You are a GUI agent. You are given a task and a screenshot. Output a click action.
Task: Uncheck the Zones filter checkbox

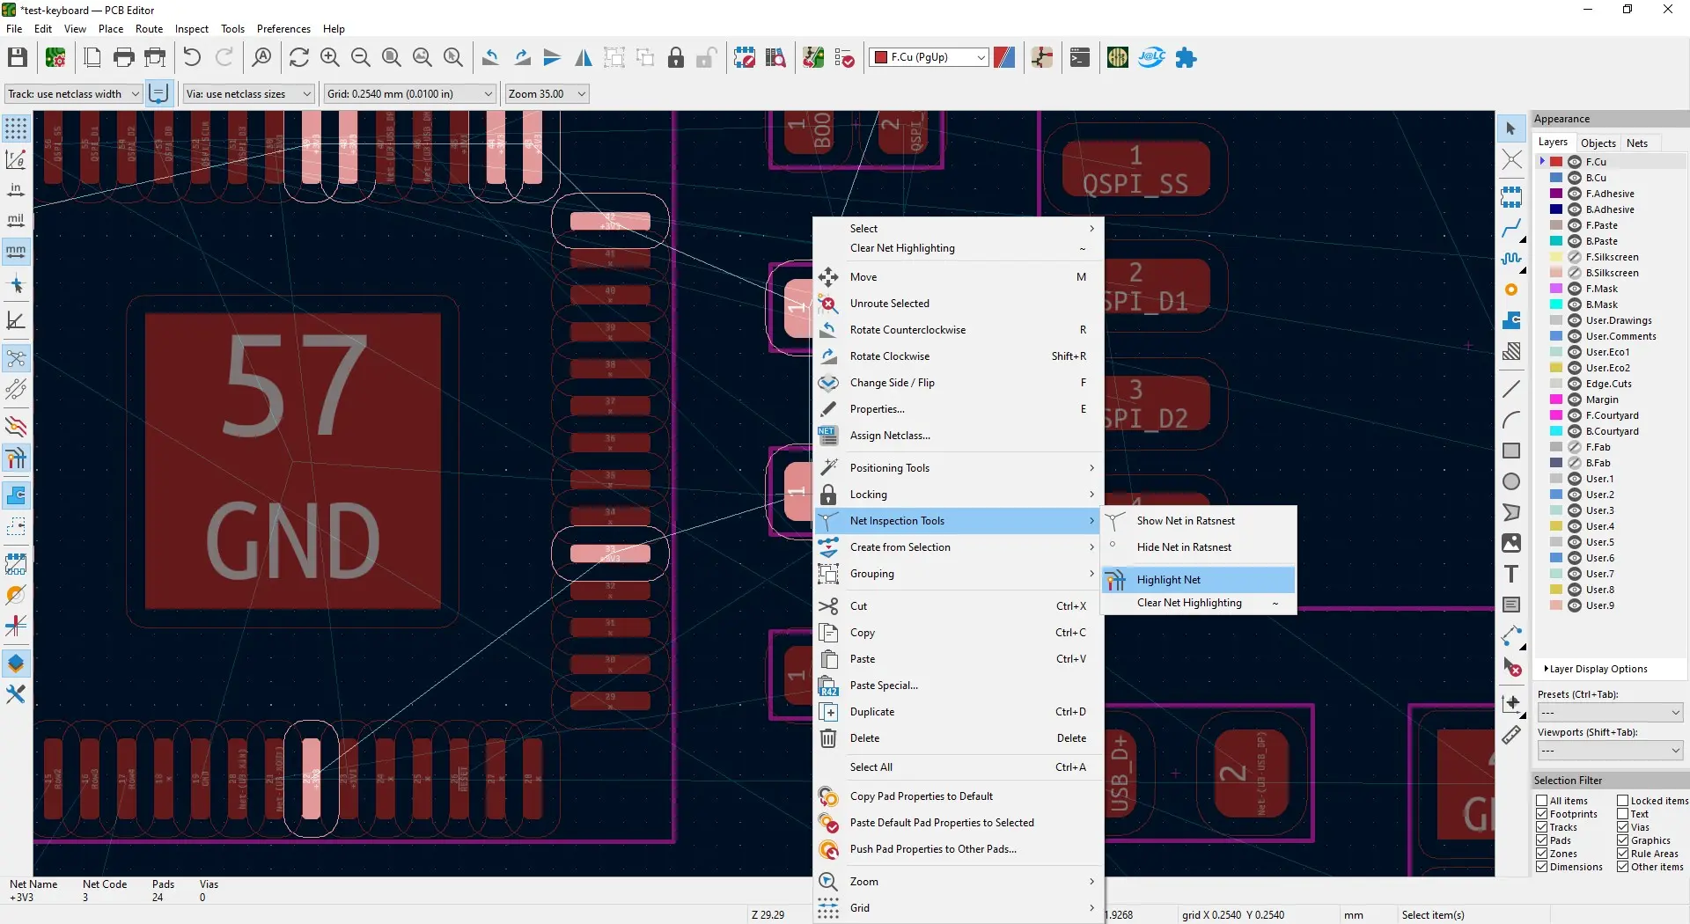pos(1542,854)
